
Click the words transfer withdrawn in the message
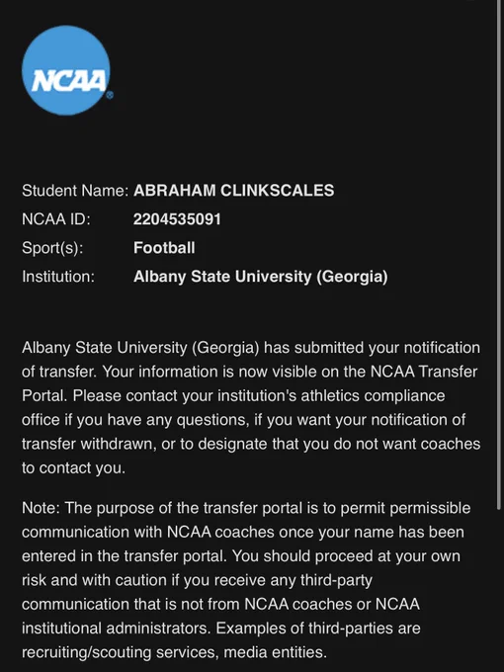point(87,444)
